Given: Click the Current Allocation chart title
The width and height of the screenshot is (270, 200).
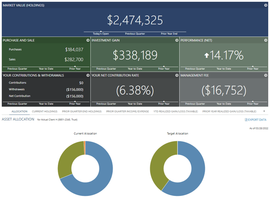Looking at the screenshot, I should click(x=85, y=134).
